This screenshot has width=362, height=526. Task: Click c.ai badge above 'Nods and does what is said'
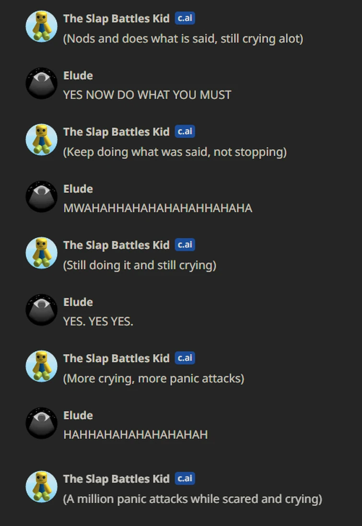point(185,18)
